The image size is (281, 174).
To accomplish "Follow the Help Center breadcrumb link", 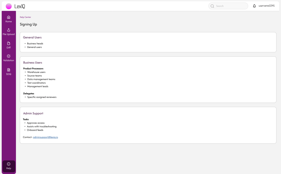I will point(25,17).
